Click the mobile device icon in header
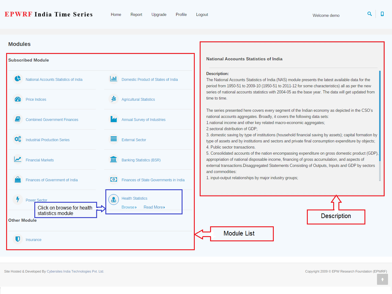Image resolution: width=392 pixels, height=294 pixels. [382, 14]
